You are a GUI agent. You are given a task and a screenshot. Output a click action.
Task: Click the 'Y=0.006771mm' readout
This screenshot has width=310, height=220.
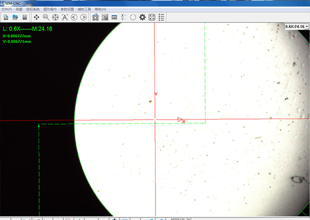pyautogui.click(x=17, y=42)
